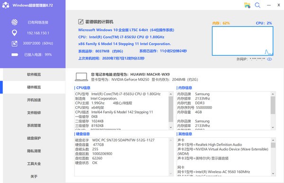
Task: Close the window with X
Action: (279, 5)
